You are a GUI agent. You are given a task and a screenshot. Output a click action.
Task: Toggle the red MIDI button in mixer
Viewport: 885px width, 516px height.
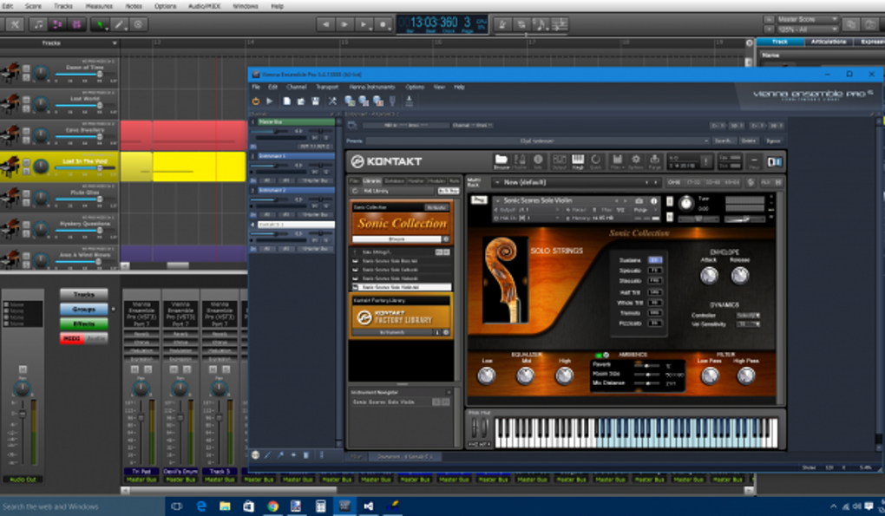tap(72, 338)
